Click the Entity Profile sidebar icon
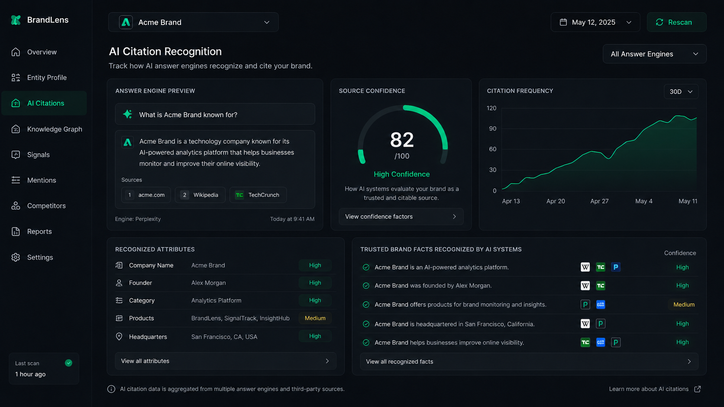 [16, 77]
